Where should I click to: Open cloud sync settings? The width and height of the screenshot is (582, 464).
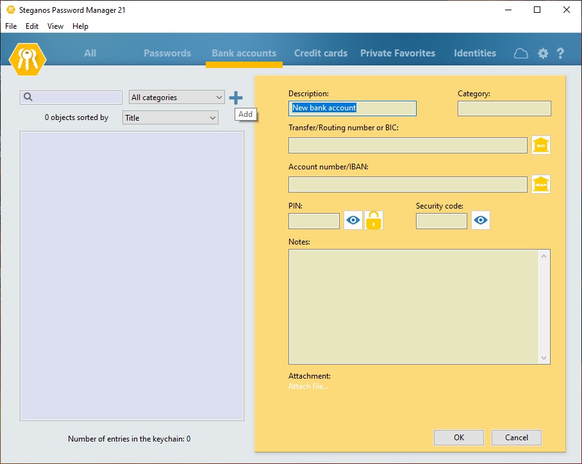coord(520,54)
